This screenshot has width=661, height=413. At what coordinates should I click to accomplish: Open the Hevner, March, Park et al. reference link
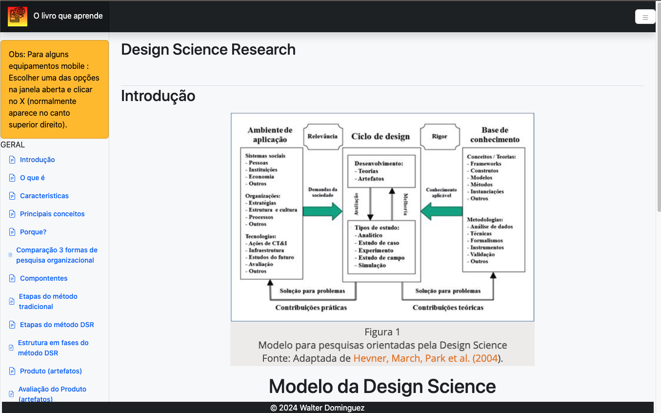tap(425, 358)
